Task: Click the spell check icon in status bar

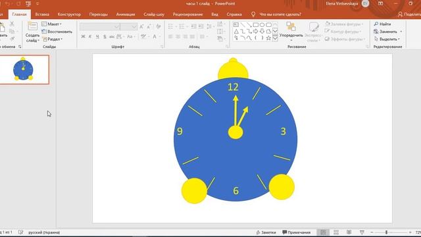Action: [x=20, y=232]
